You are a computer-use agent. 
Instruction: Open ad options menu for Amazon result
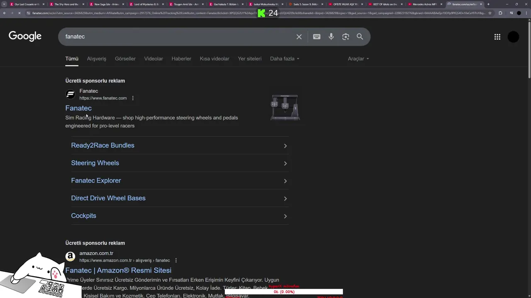point(176,260)
